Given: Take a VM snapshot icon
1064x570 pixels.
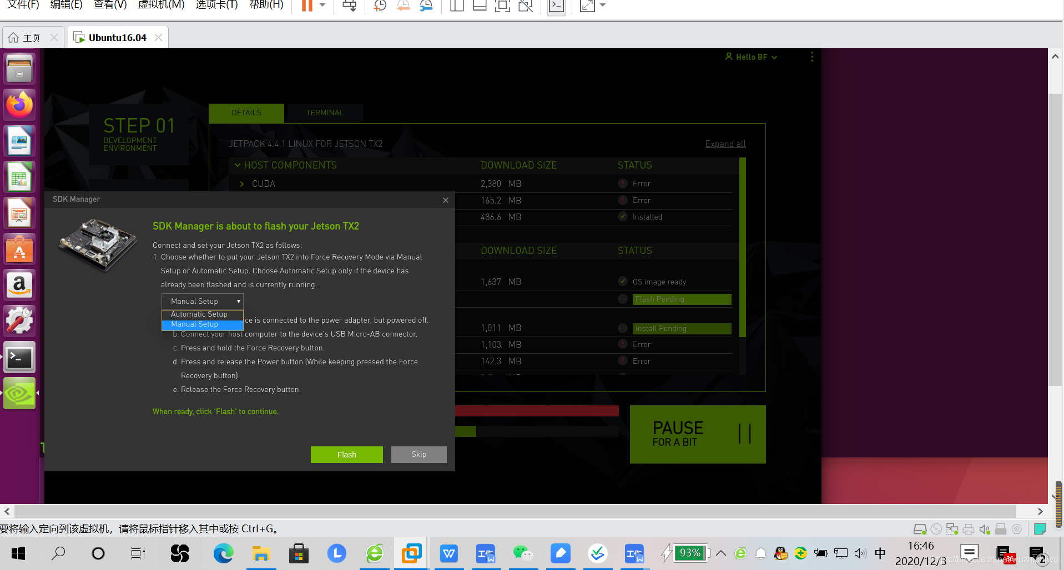Looking at the screenshot, I should (x=380, y=6).
